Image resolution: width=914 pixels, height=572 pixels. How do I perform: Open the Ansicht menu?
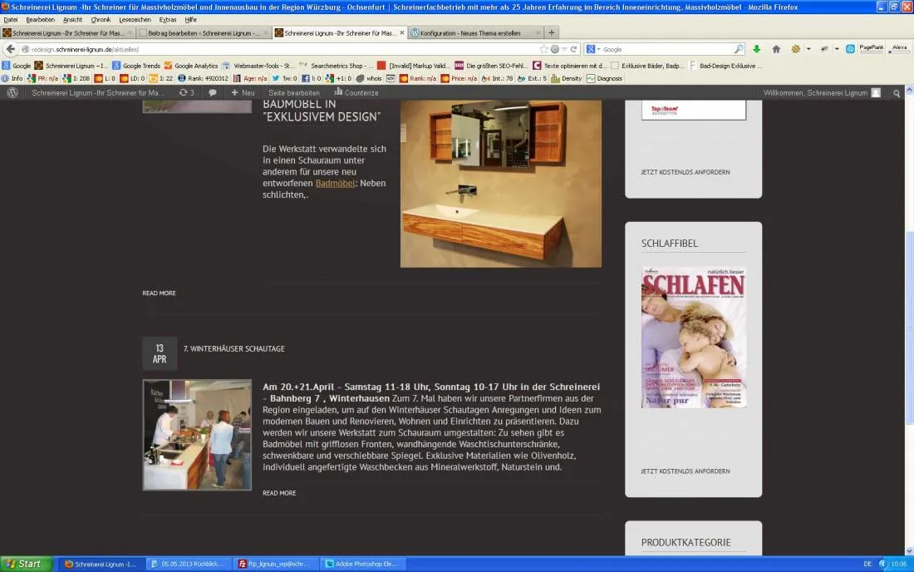(x=73, y=19)
